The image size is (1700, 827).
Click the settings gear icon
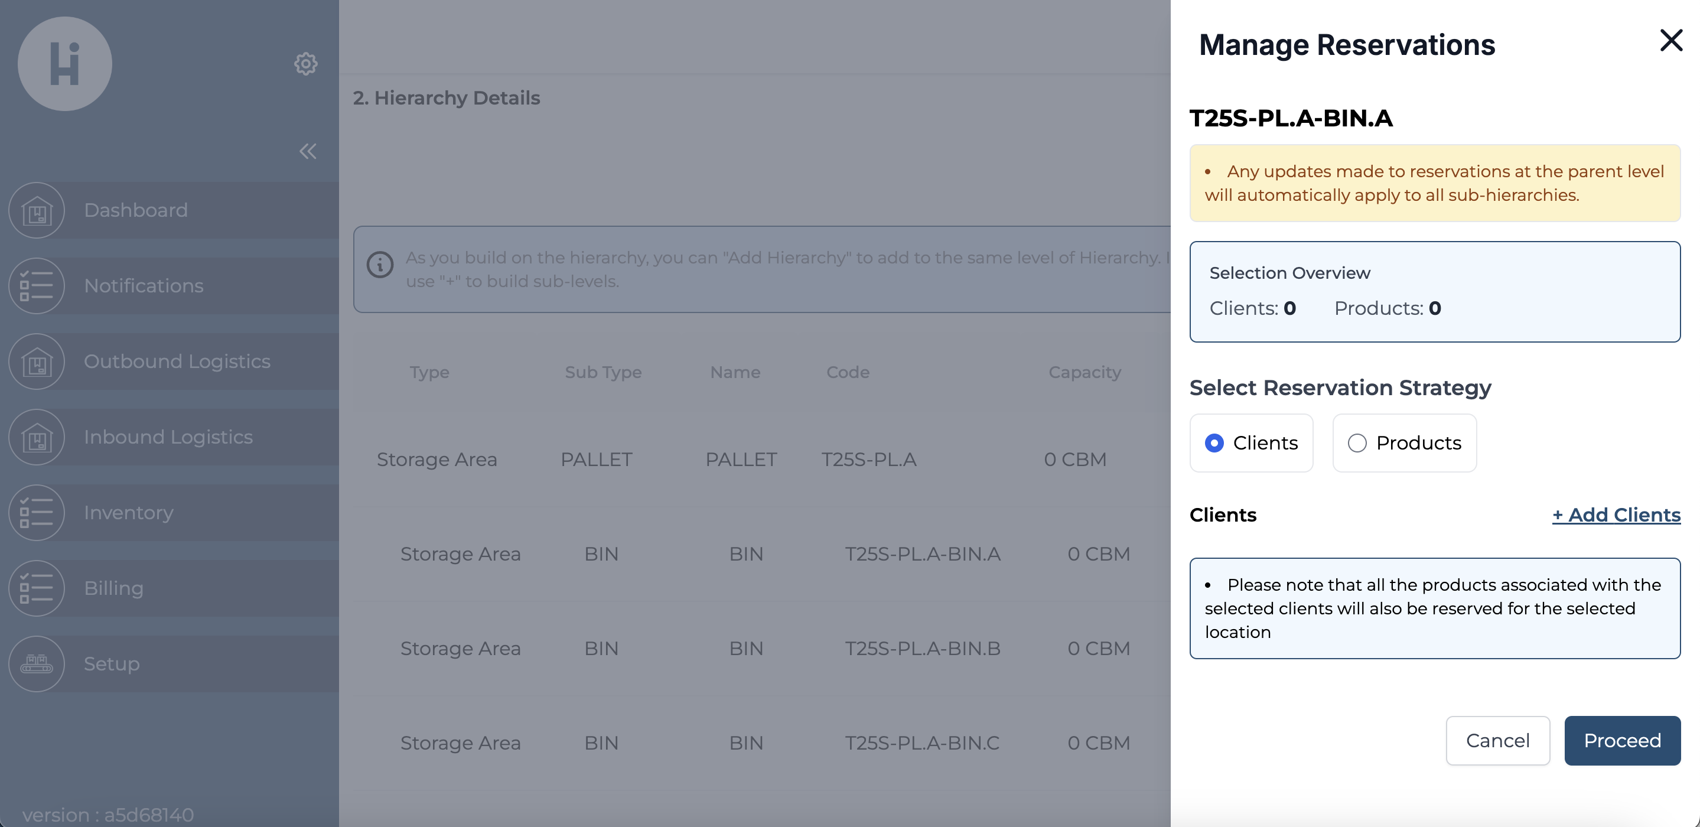coord(305,64)
